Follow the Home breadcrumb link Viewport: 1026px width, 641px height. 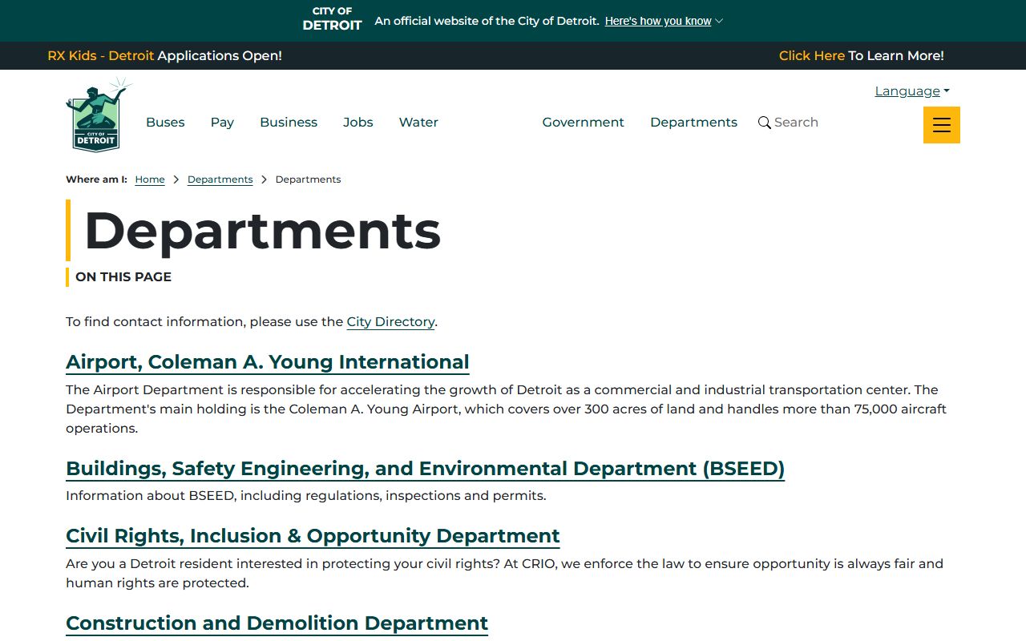coord(150,179)
